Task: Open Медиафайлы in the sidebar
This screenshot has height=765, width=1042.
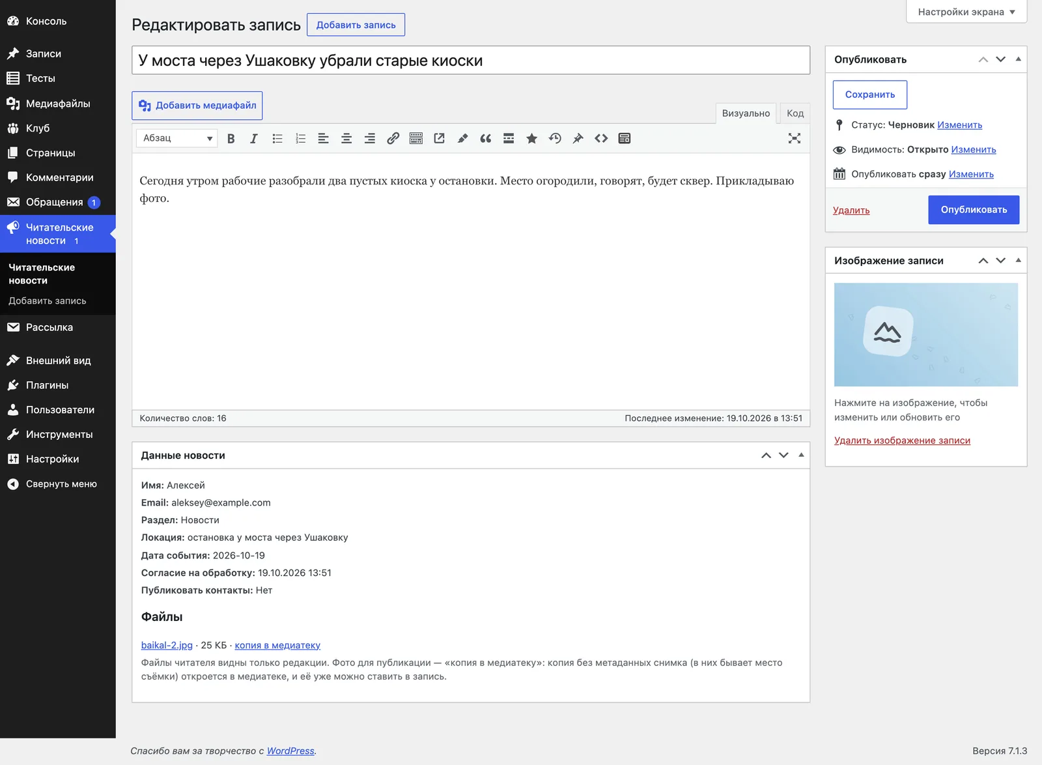Action: coord(58,104)
